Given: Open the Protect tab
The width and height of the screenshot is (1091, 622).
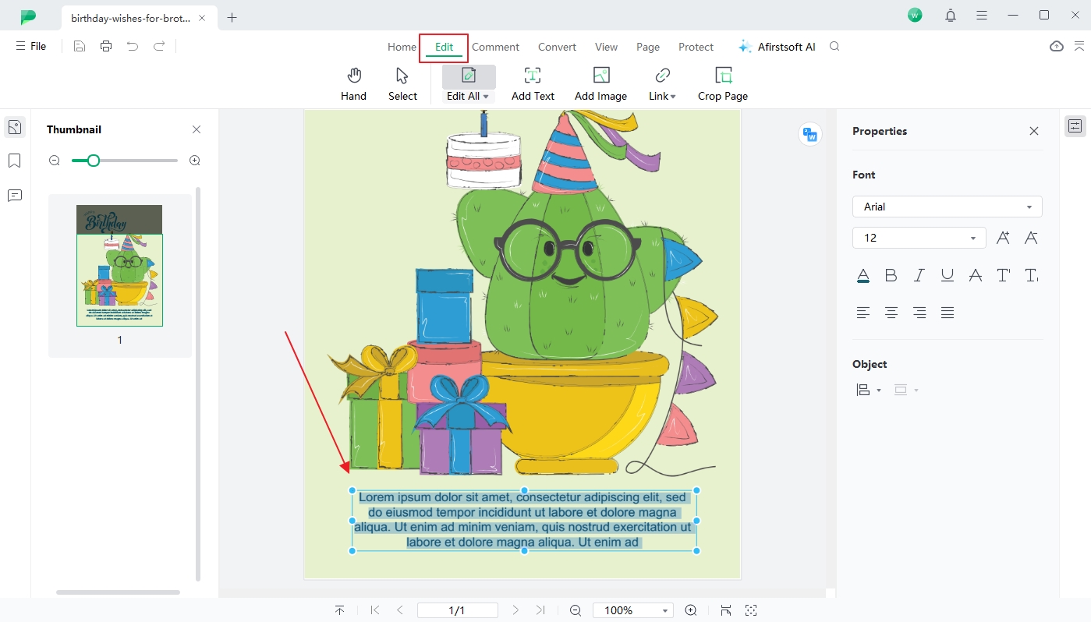Looking at the screenshot, I should click(696, 47).
